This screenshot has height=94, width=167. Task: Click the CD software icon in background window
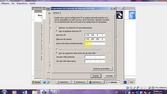(120, 15)
